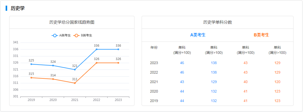Click the blue A类 data point for 2023
This screenshot has height=112, width=303.
118,49
